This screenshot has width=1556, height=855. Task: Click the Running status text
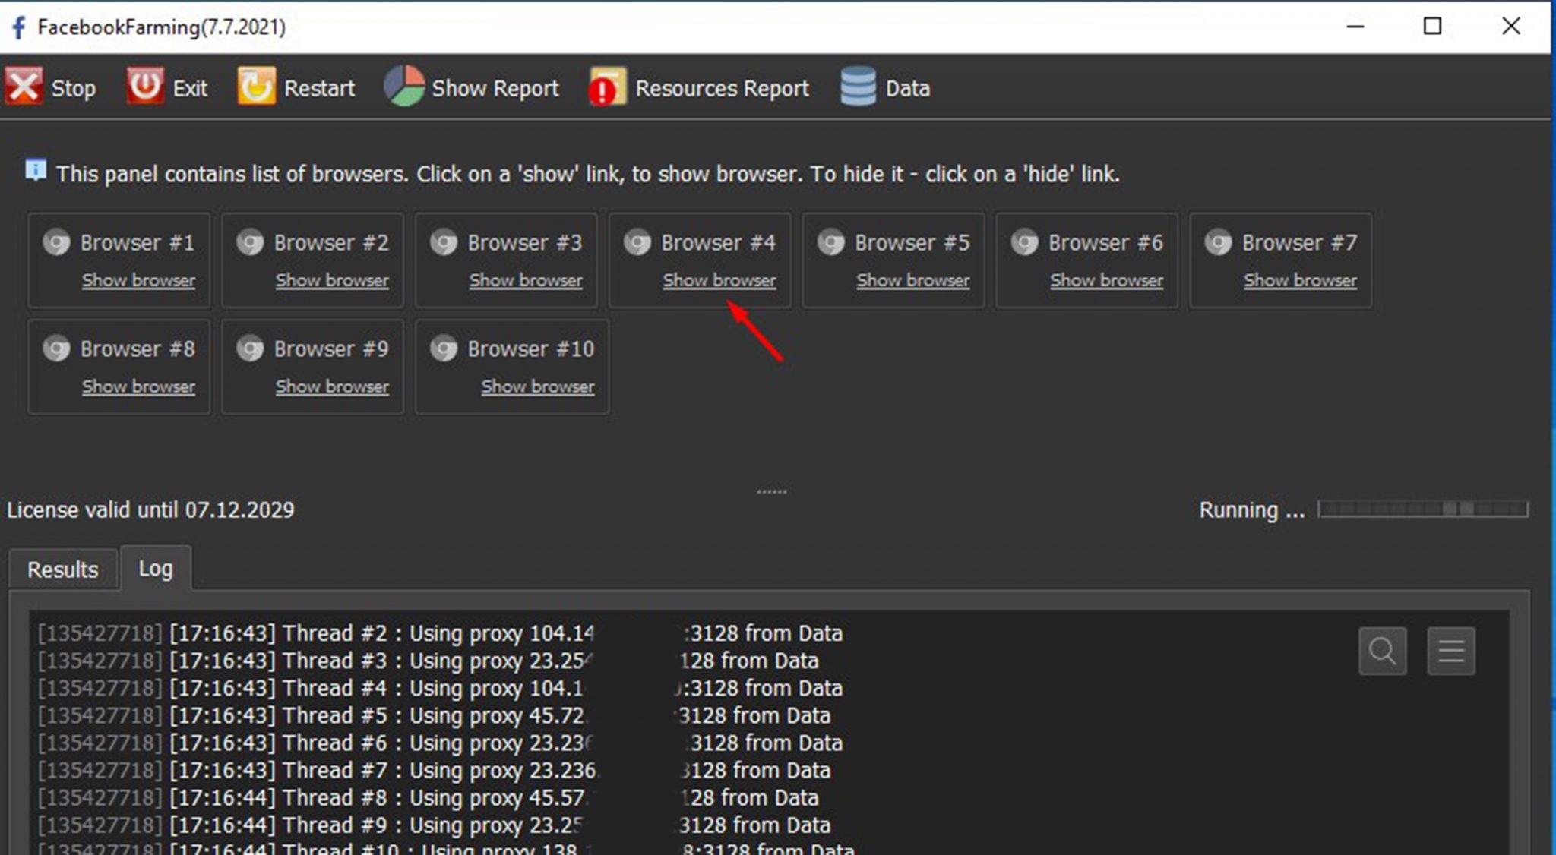[1252, 510]
